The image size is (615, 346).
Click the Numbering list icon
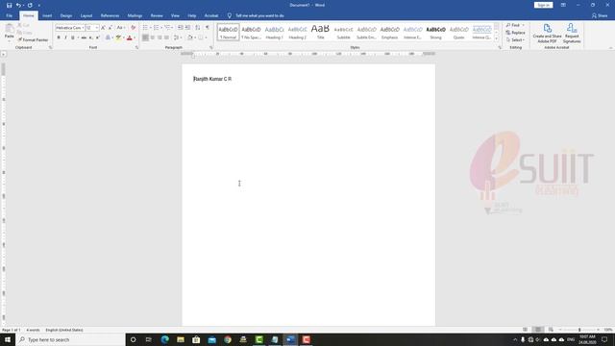point(157,28)
